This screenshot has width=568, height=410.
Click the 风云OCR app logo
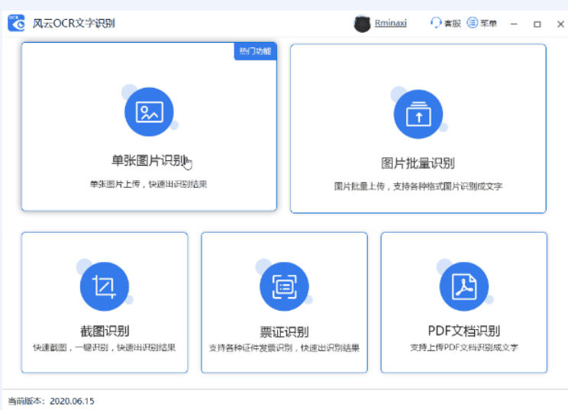tap(16, 23)
